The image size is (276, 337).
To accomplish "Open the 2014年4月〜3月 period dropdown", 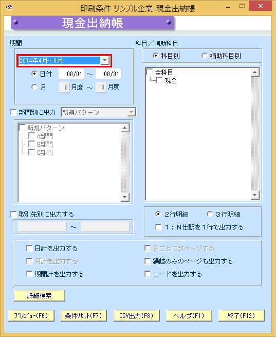I will (x=105, y=60).
